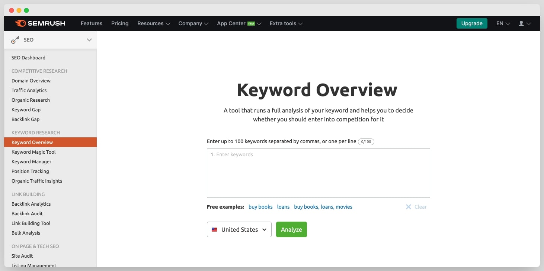544x271 pixels.
Task: Open the United States country dropdown
Action: pos(239,229)
